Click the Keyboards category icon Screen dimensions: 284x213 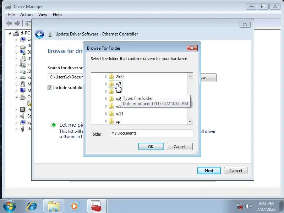tap(23, 78)
